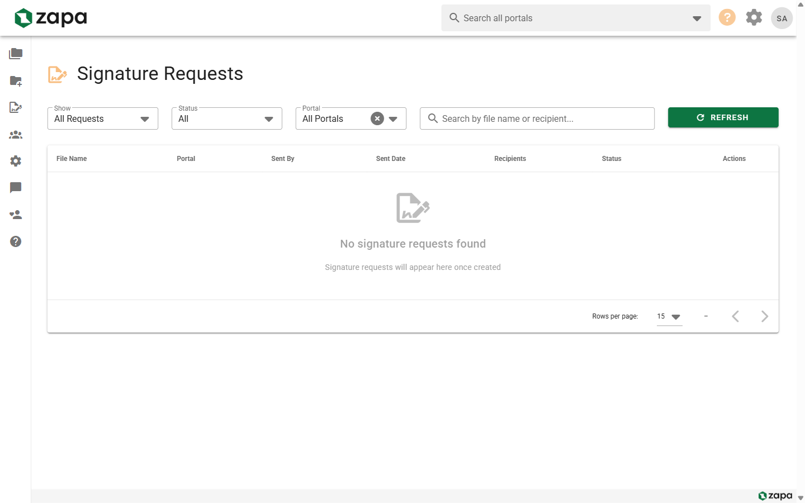
Task: Open signature requests icon in sidebar
Action: [16, 107]
